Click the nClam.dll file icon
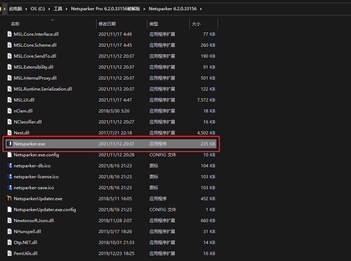Image resolution: width=351 pixels, height=261 pixels. tap(10, 111)
